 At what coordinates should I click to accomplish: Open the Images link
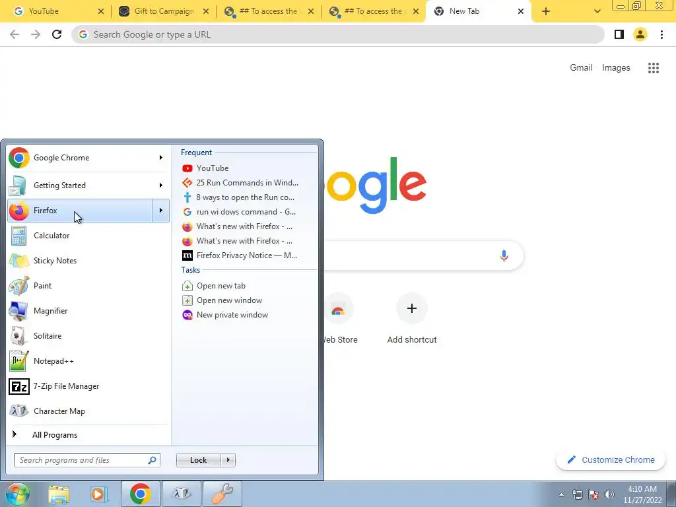pos(616,68)
